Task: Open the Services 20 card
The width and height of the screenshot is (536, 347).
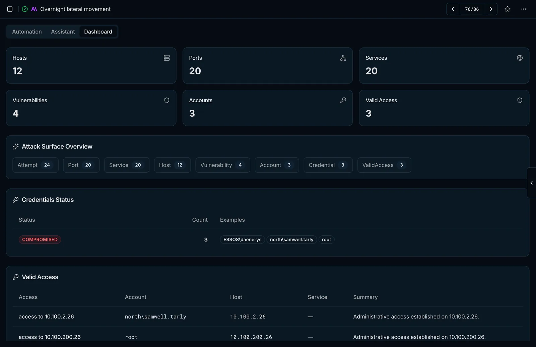Action: [444, 65]
